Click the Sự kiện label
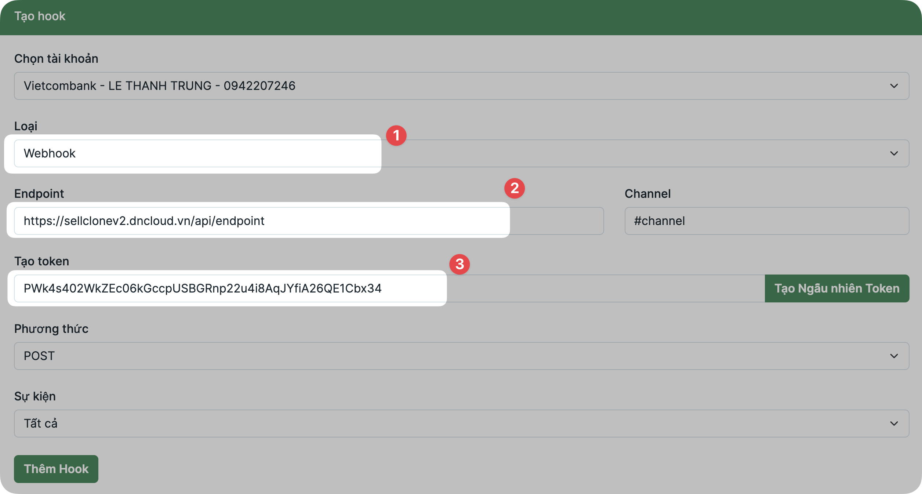This screenshot has height=494, width=922. click(x=35, y=396)
